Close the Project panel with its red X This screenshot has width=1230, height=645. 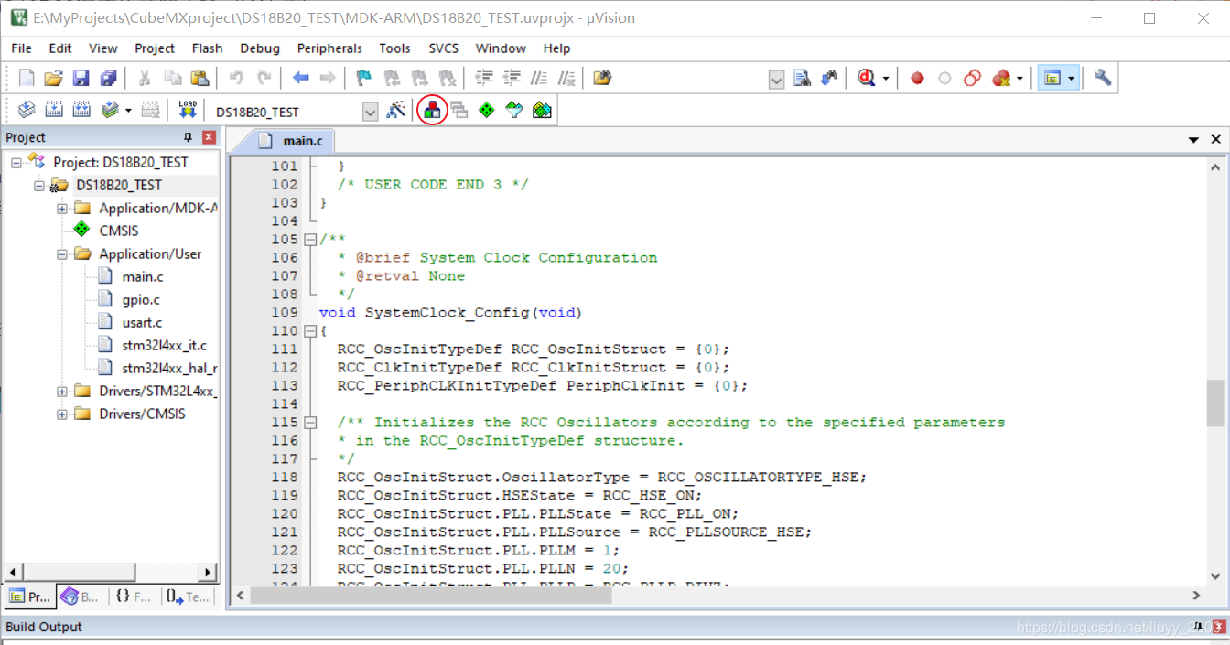pyautogui.click(x=209, y=137)
